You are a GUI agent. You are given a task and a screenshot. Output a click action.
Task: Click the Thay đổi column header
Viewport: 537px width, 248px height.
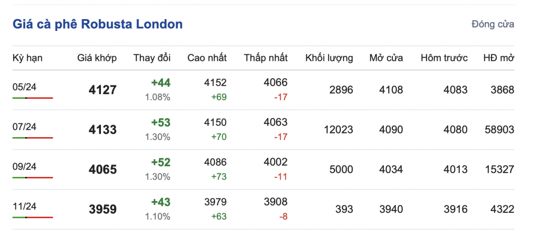tap(152, 58)
